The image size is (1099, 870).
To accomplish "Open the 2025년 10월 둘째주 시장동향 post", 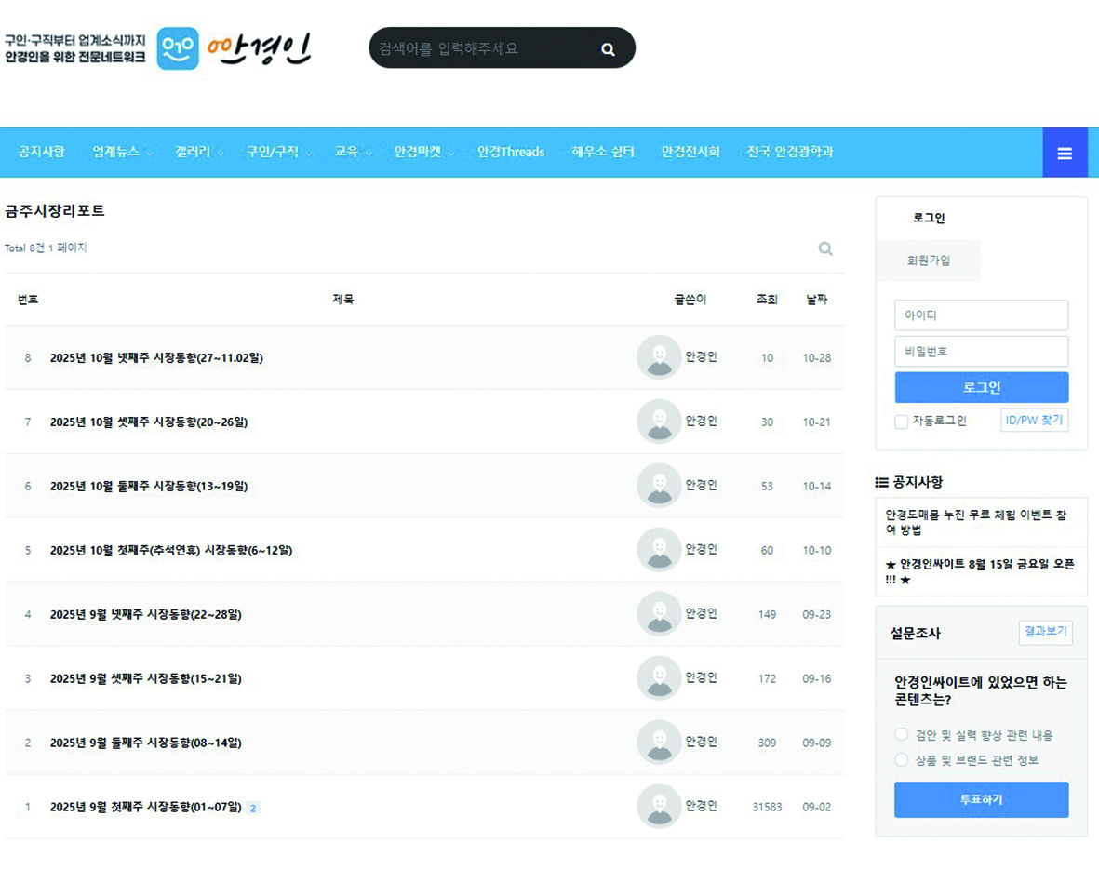I will pos(149,486).
